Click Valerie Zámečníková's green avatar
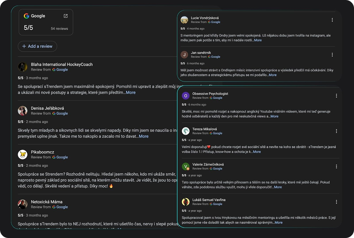Viewport: 354px width, 238px height. [x=186, y=167]
